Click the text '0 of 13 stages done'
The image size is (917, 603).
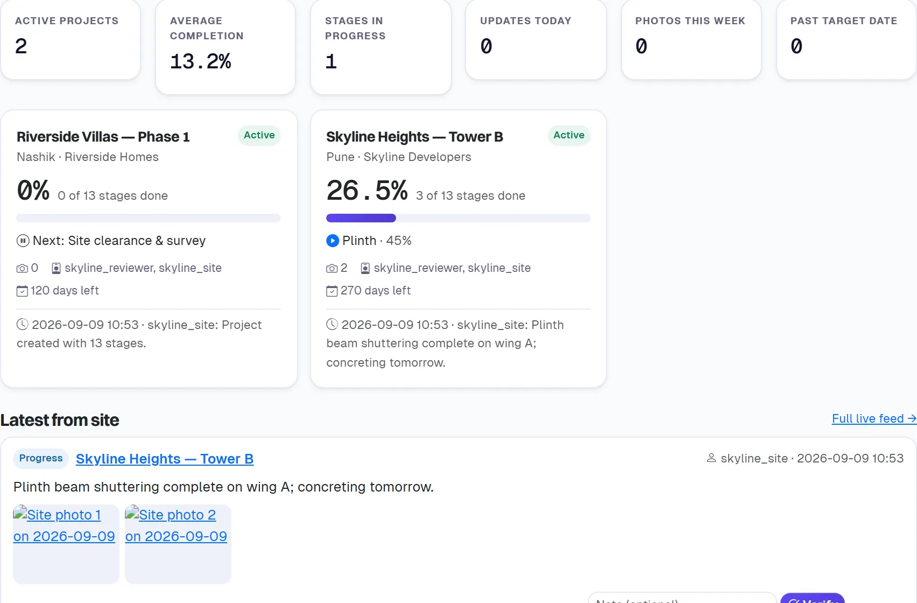(113, 196)
